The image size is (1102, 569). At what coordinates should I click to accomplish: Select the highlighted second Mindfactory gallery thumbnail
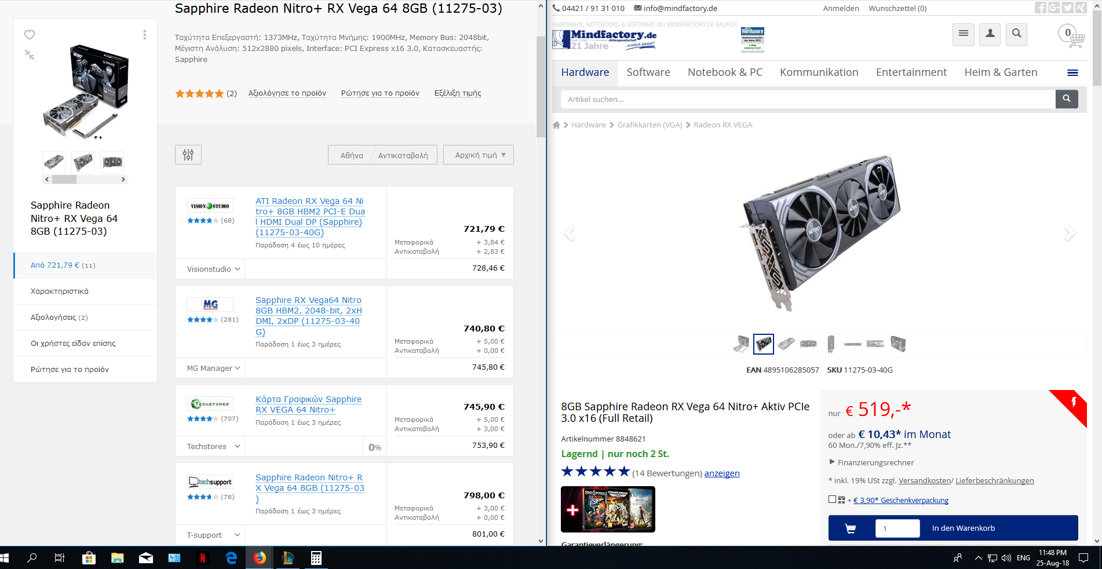763,344
